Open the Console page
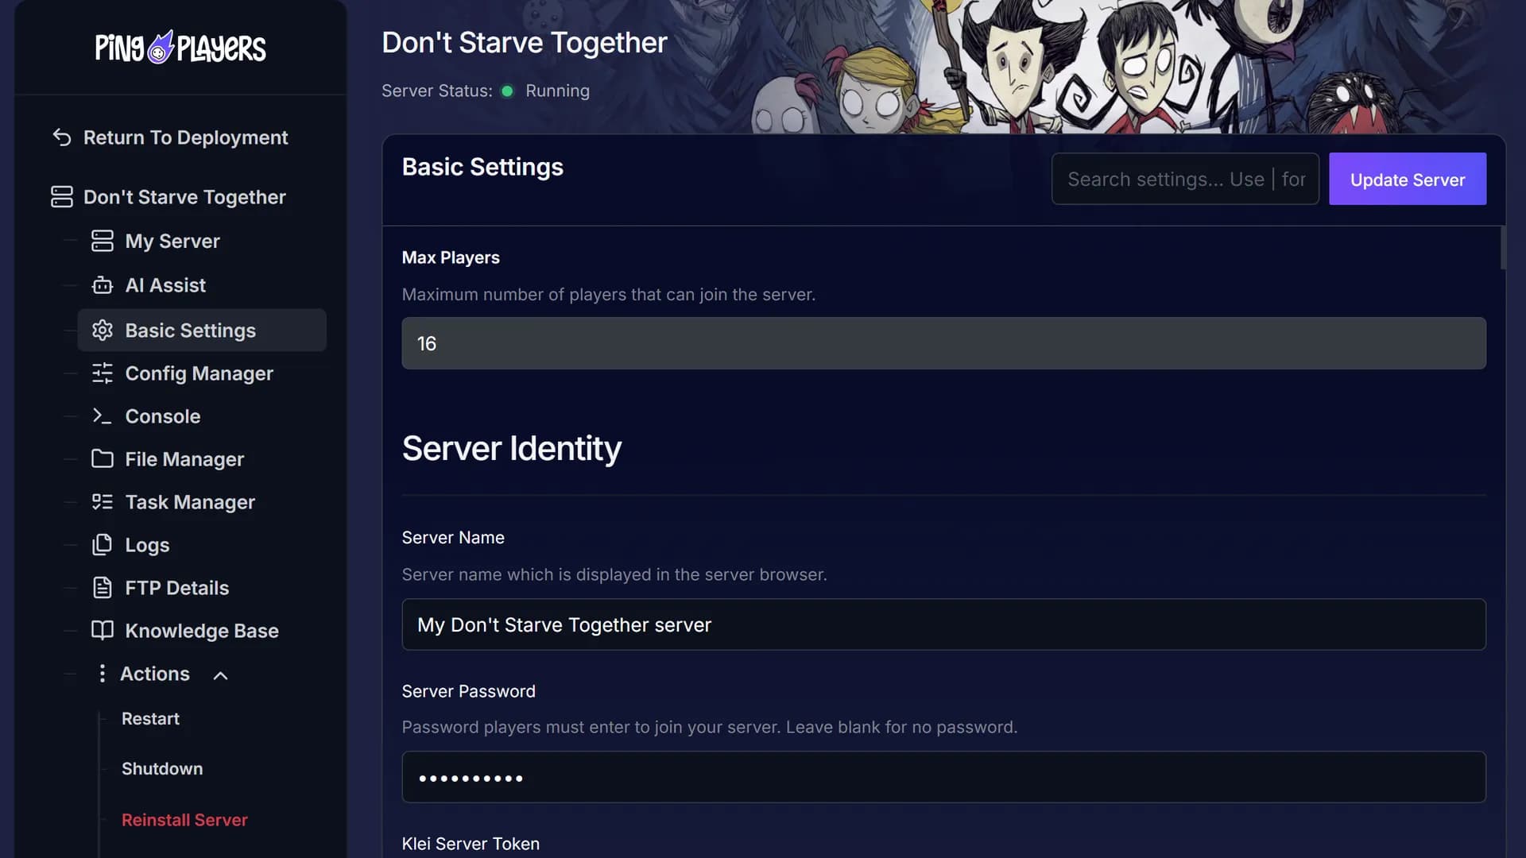Viewport: 1526px width, 858px height. coord(162,416)
